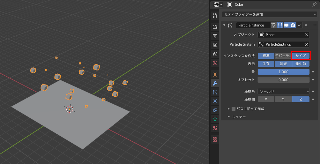Image resolution: width=320 pixels, height=164 pixels.
Task: Toggle the 消滅 display option
Action: (x=283, y=64)
